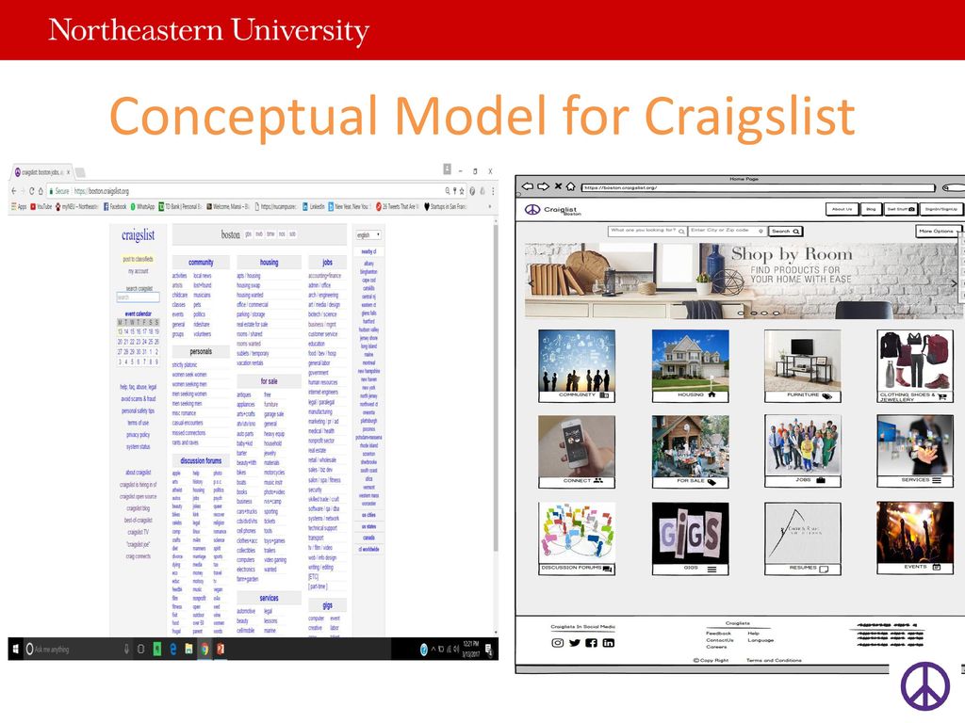The height and width of the screenshot is (723, 965).
Task: Reload the page in the left Chrome browser
Action: [x=32, y=191]
